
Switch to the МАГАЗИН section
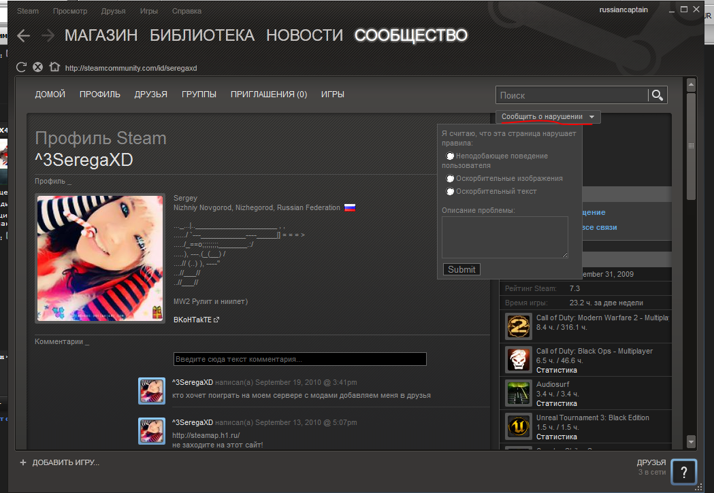[x=101, y=35]
